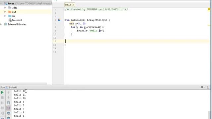Place cursor on the current empty line 12

pos(136,41)
